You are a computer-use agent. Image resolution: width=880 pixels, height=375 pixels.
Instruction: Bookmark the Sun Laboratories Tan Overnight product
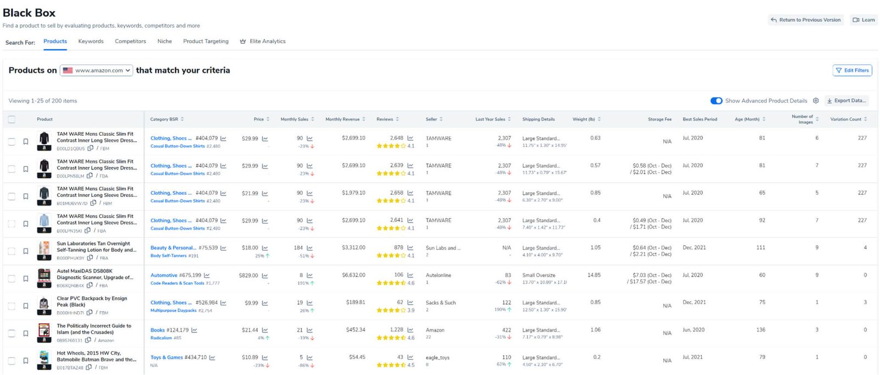click(x=26, y=251)
